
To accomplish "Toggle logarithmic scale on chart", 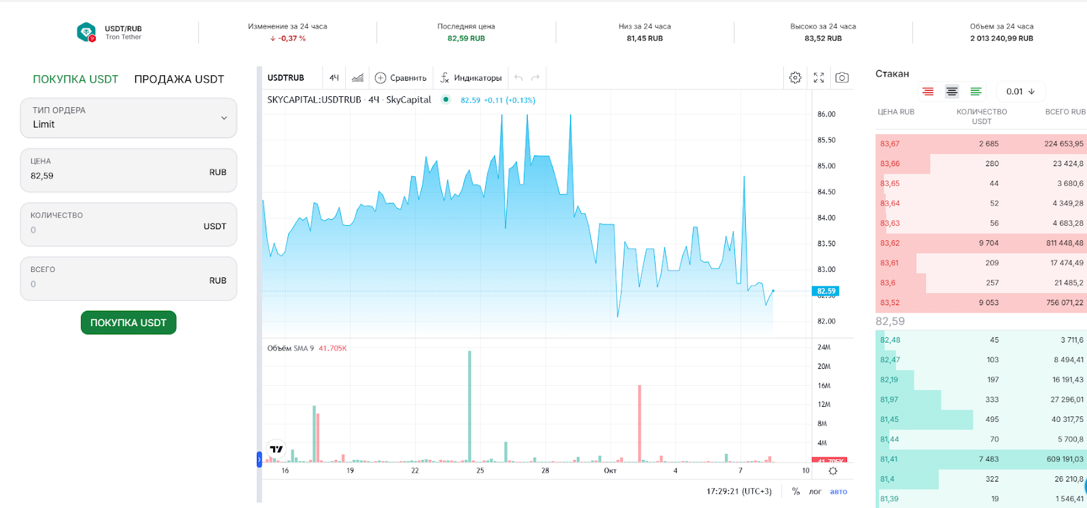I will pyautogui.click(x=815, y=492).
